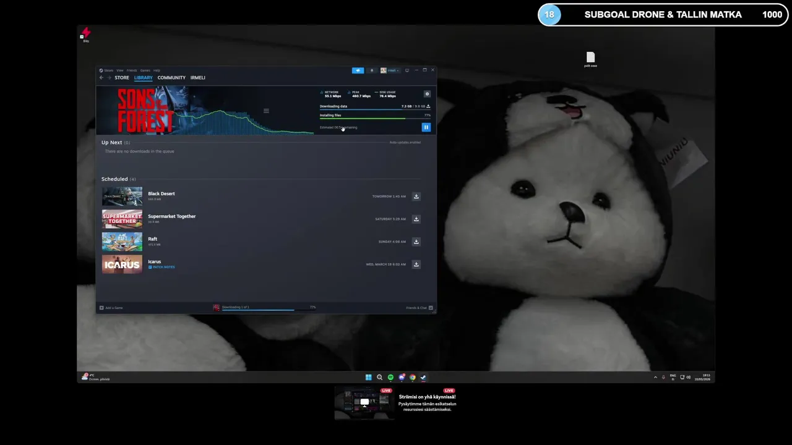Download Supermarket Together update now
This screenshot has height=445, width=792.
(x=416, y=219)
